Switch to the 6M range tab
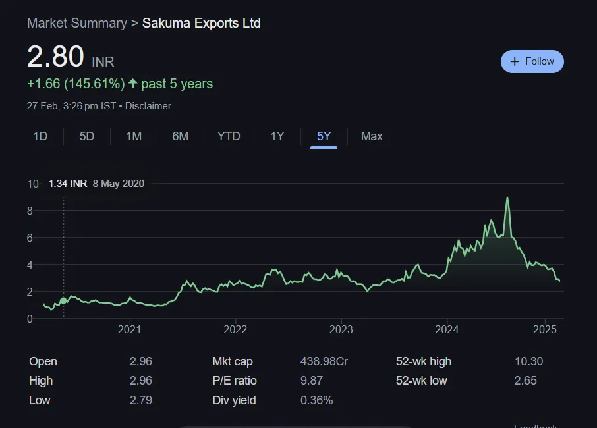 180,136
